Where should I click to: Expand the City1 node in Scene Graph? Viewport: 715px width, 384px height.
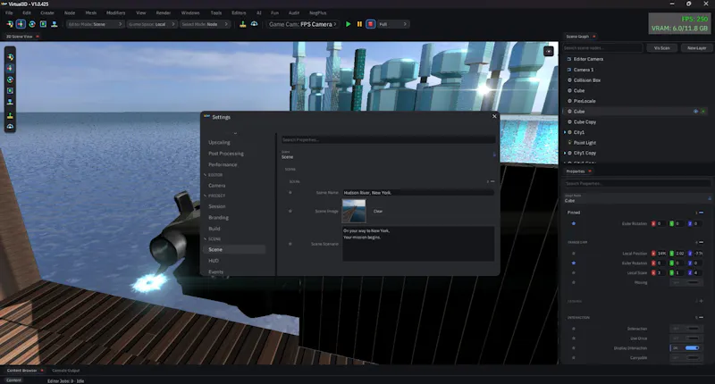pos(565,132)
